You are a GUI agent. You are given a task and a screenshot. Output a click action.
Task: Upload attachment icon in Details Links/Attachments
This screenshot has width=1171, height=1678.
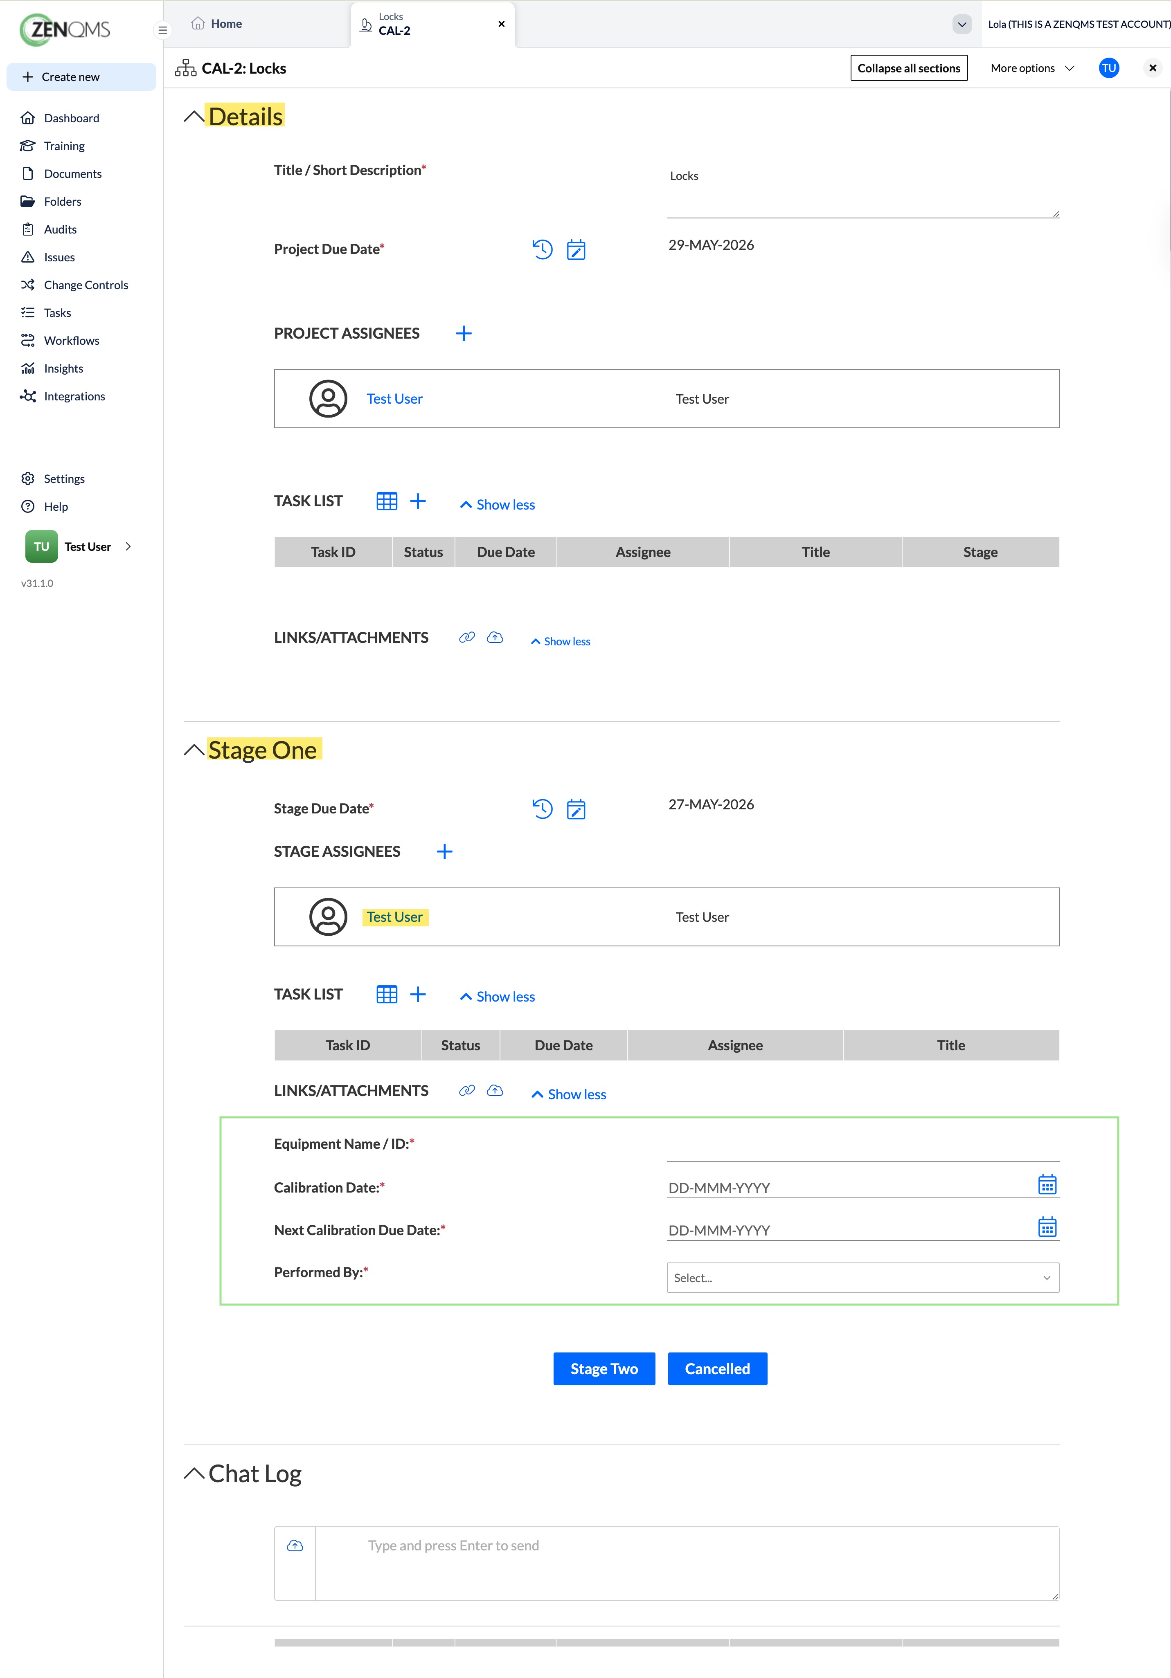(495, 637)
